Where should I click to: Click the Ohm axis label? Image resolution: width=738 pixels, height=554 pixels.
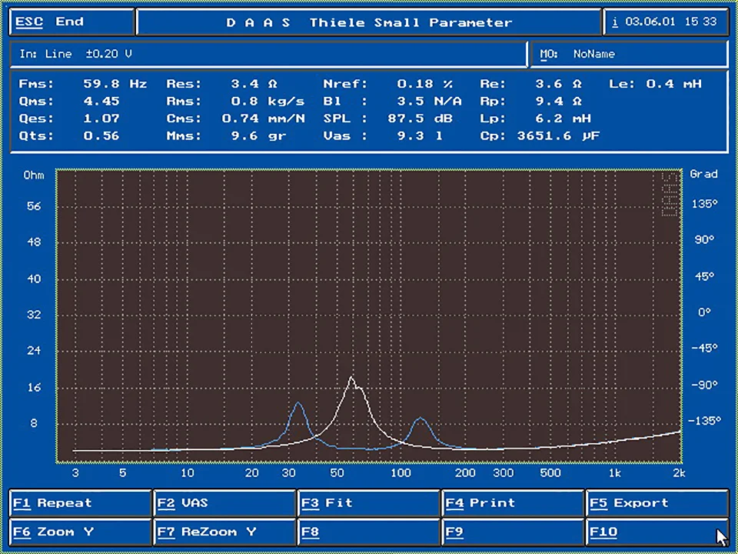[34, 175]
